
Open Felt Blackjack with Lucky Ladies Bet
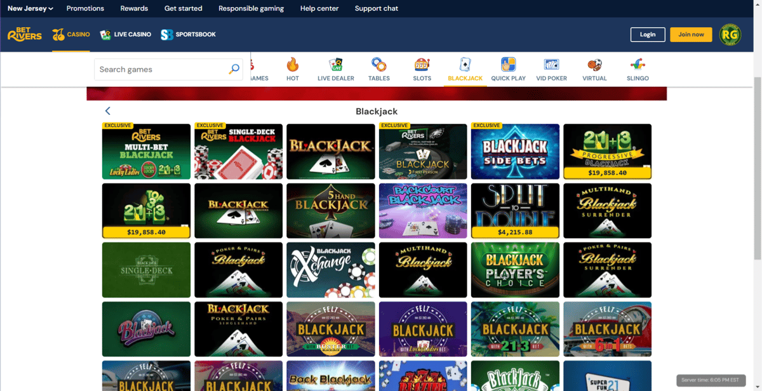click(423, 329)
